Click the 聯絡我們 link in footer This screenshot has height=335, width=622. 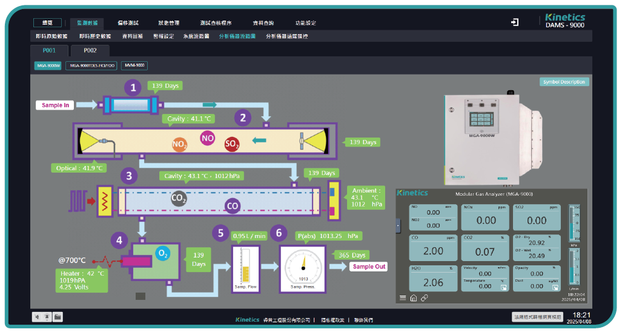[x=363, y=319]
